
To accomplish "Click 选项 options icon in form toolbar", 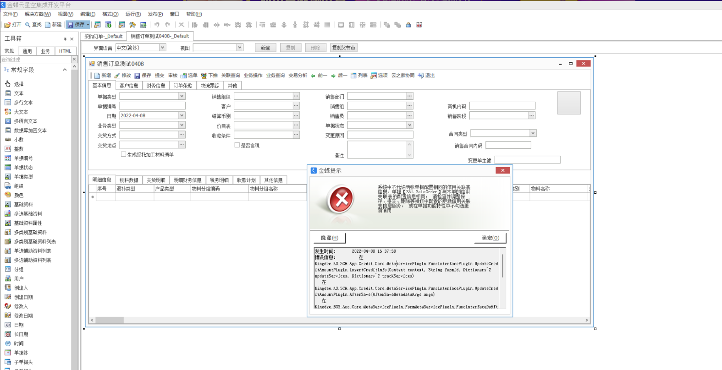I will 374,76.
